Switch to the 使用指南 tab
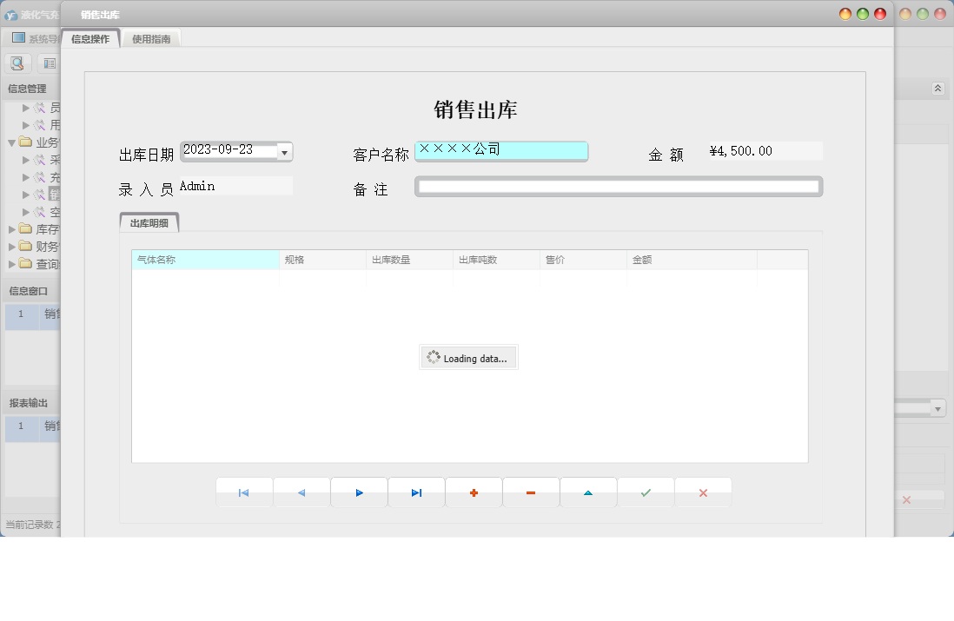The image size is (954, 621). pyautogui.click(x=151, y=37)
